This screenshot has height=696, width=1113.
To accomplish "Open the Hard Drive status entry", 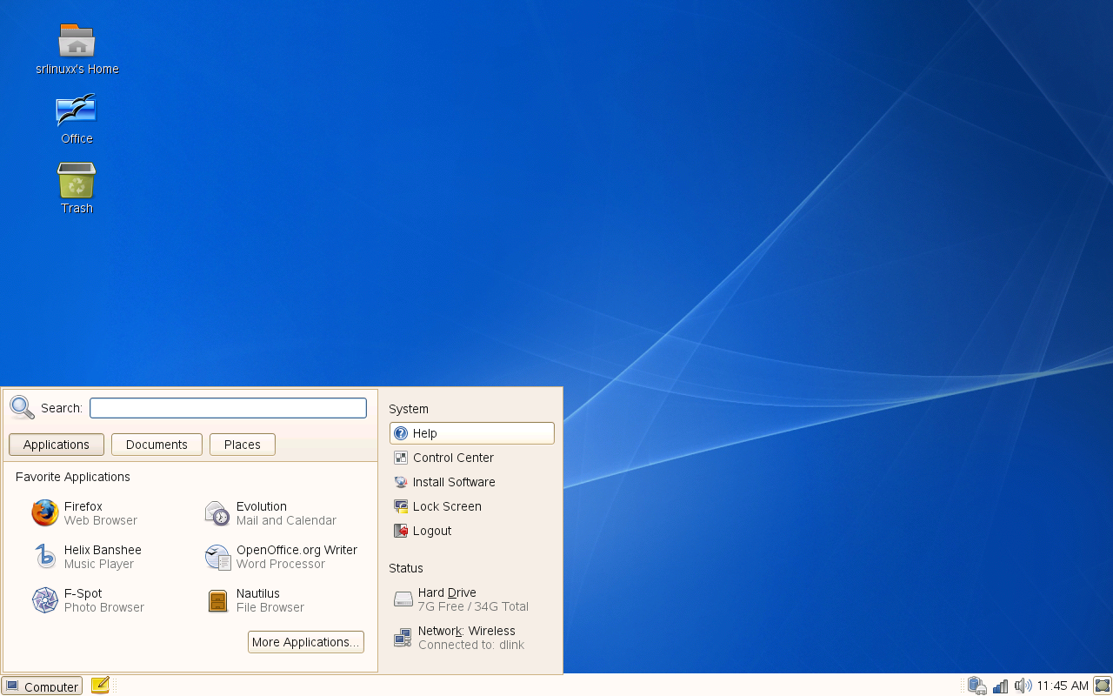I will click(x=472, y=599).
